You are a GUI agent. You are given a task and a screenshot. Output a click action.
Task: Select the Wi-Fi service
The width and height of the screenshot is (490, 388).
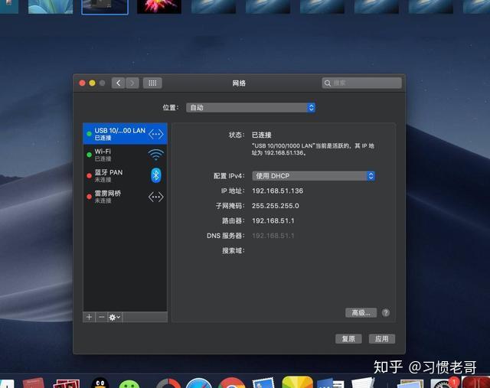(x=125, y=155)
